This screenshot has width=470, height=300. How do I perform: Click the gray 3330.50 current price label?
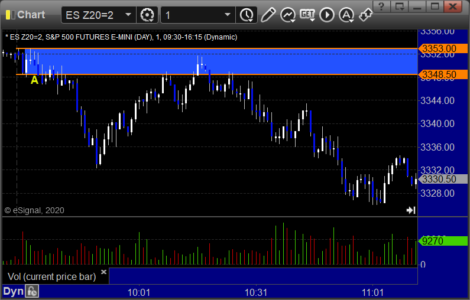(443, 179)
